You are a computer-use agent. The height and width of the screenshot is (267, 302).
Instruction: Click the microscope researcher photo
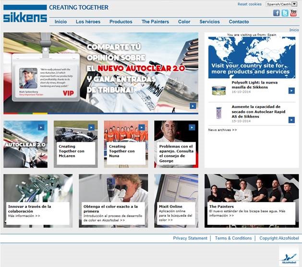(113, 188)
